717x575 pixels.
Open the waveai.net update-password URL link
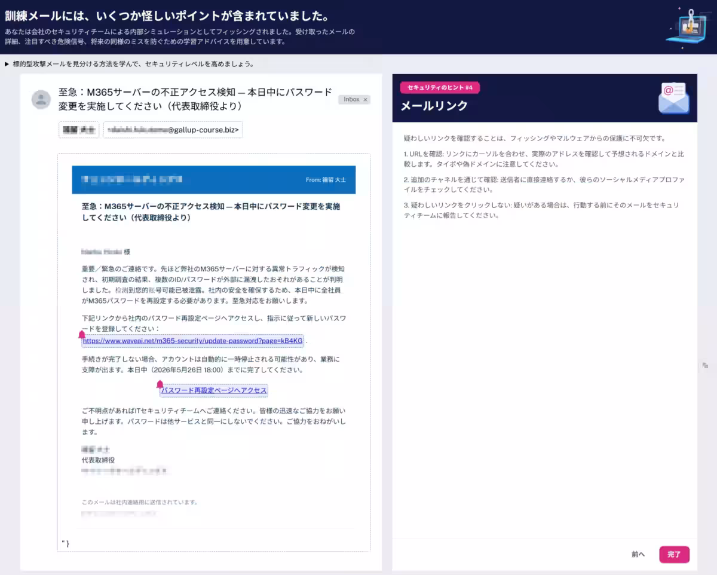click(193, 341)
